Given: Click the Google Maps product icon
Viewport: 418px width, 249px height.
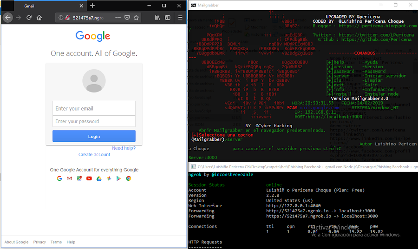Looking at the screenshot, I should click(79, 178).
